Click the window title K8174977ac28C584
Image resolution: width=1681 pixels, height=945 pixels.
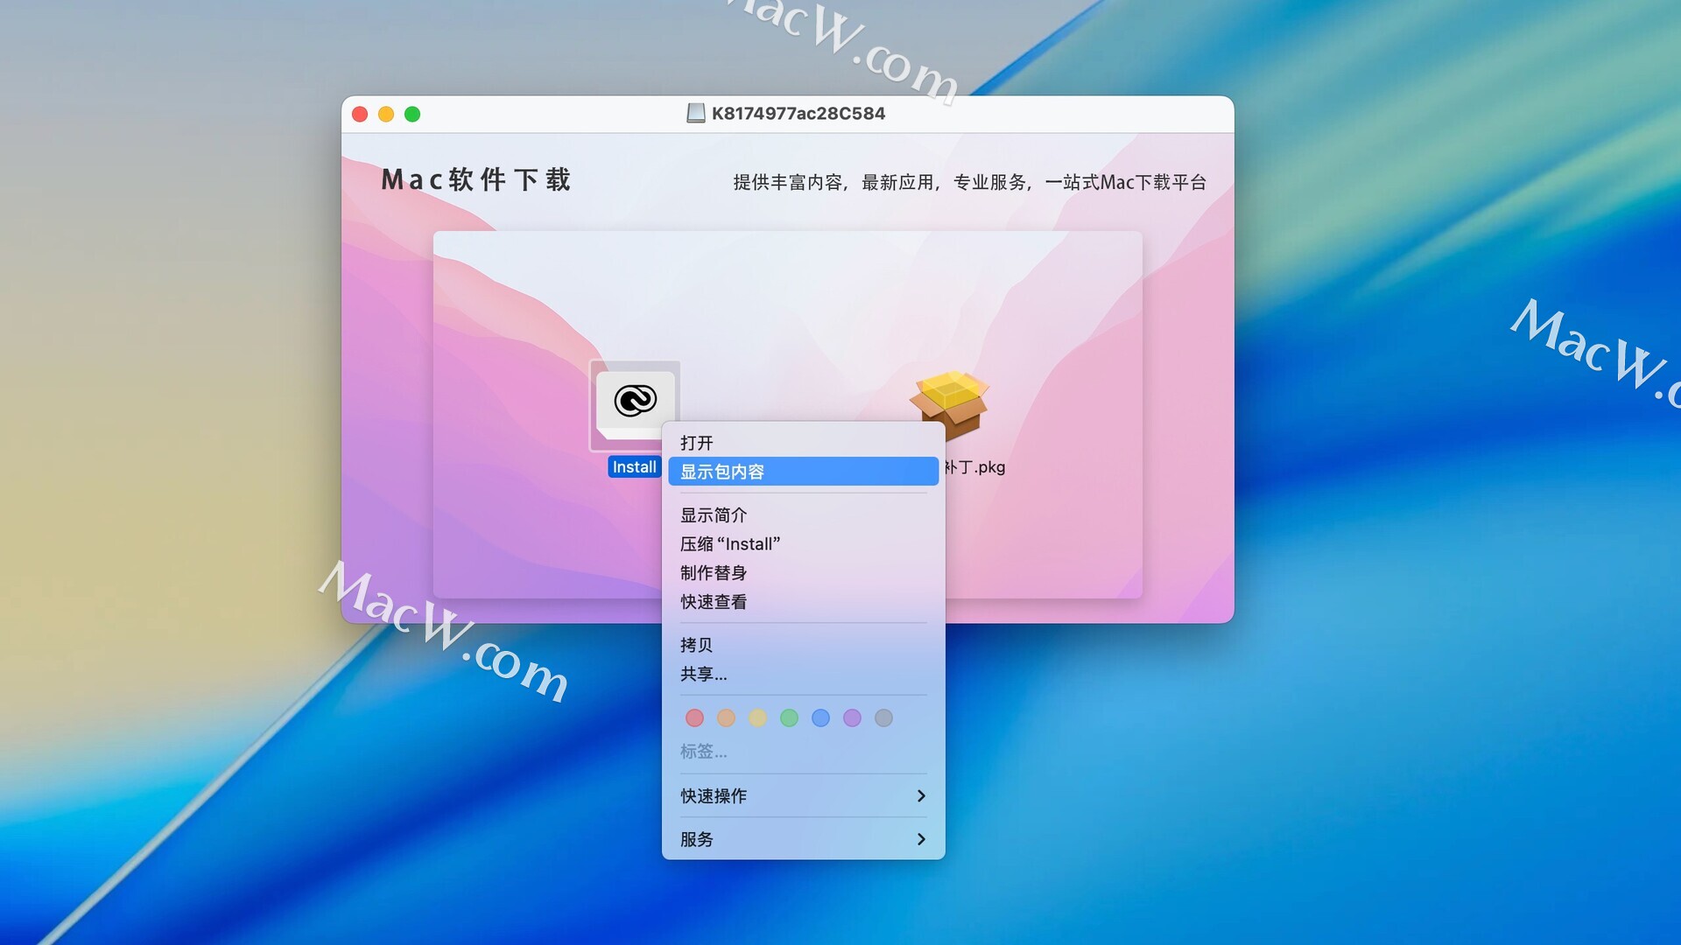[x=798, y=114]
